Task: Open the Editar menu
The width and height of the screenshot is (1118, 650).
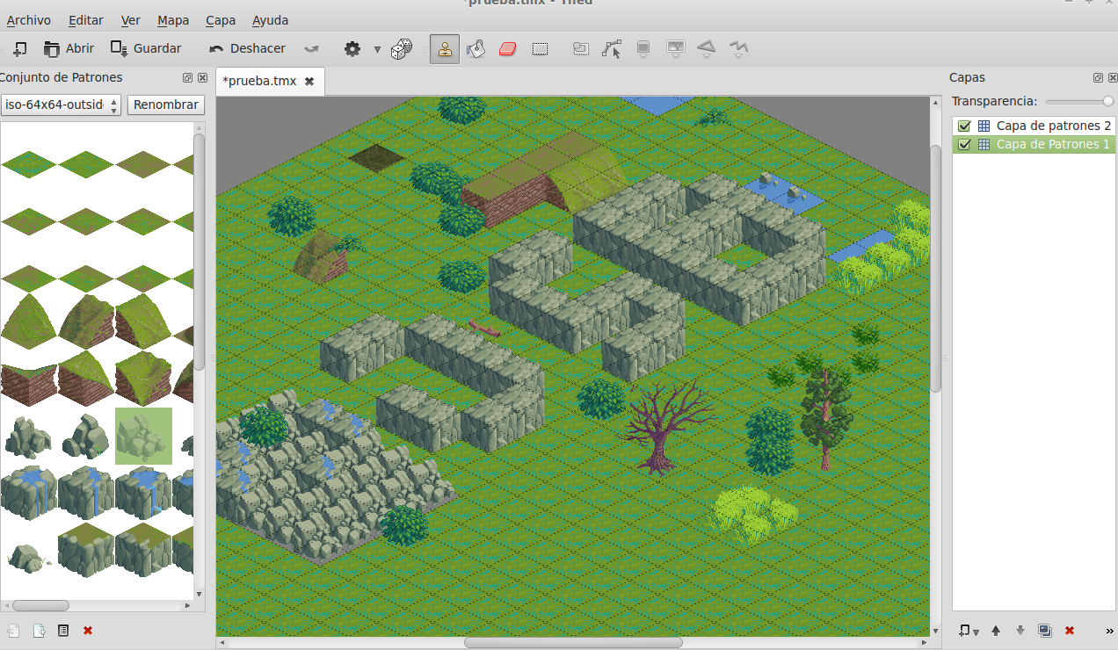Action: click(x=85, y=20)
